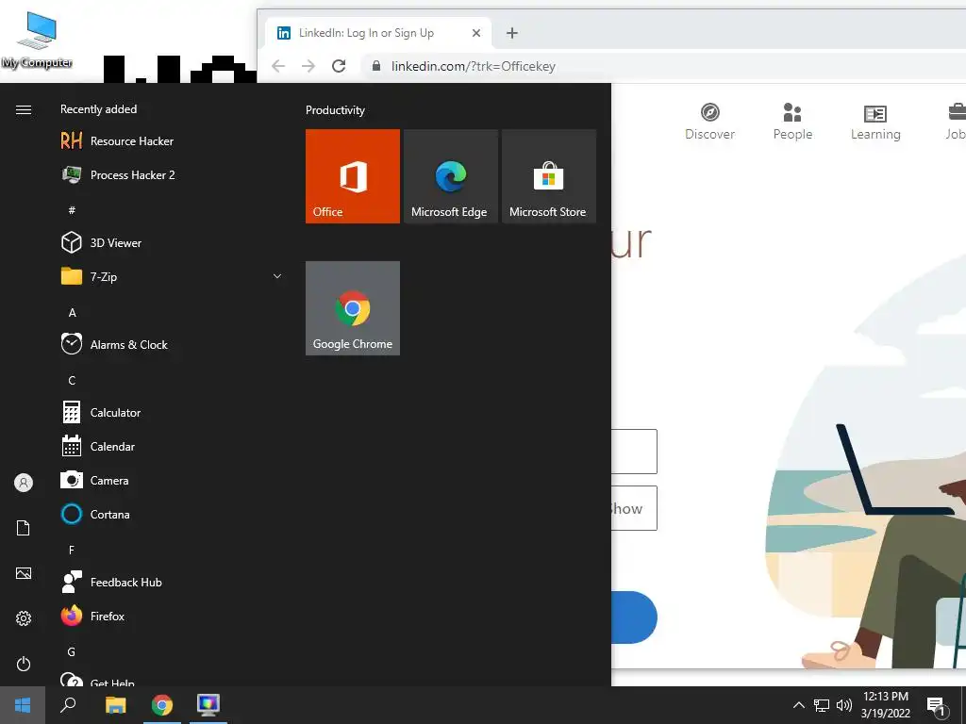This screenshot has width=966, height=724.
Task: Open the Microsoft Store tile
Action: click(549, 176)
